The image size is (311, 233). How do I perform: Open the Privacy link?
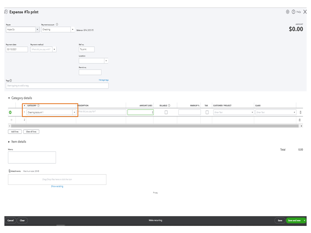155,193
